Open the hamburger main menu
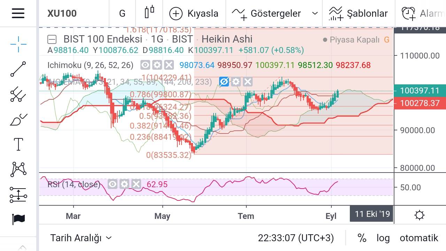446x251 pixels. click(18, 13)
